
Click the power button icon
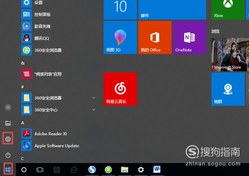click(x=8, y=155)
